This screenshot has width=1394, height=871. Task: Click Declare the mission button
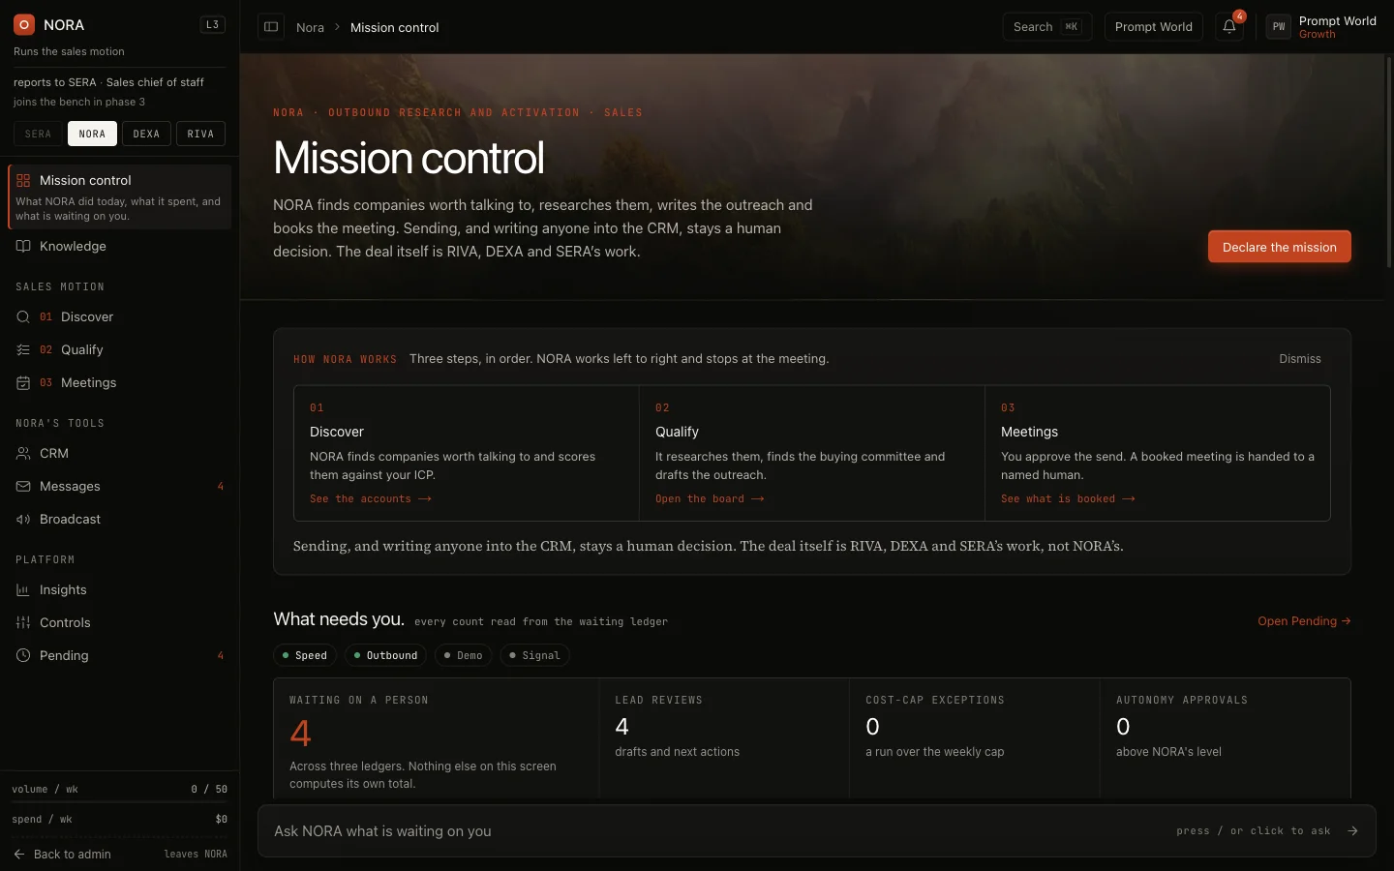[1279, 247]
